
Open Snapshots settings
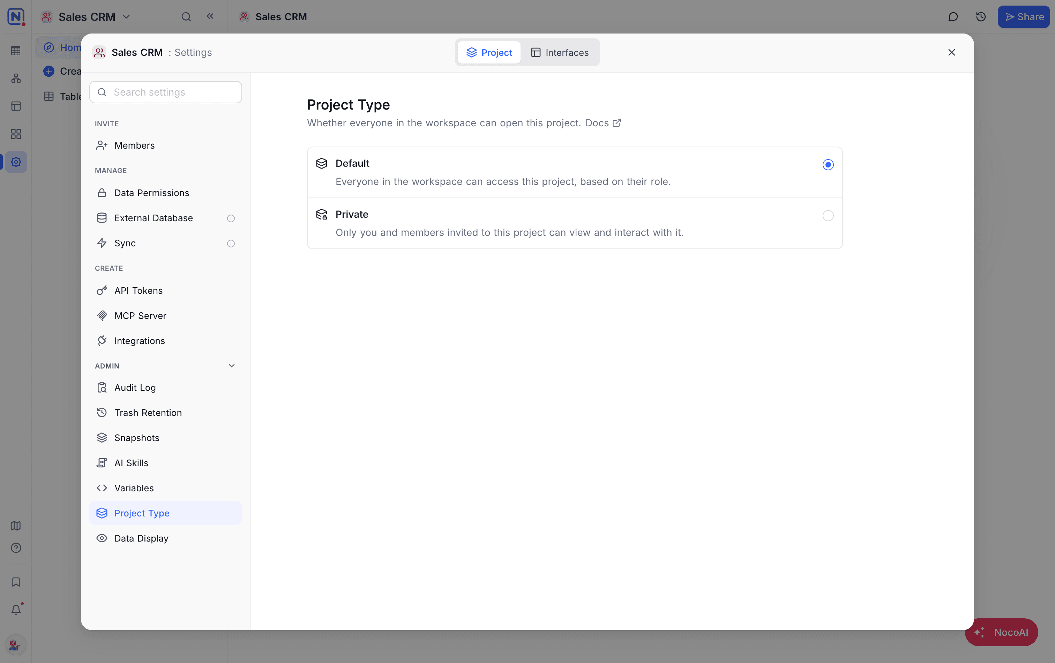[166, 438]
